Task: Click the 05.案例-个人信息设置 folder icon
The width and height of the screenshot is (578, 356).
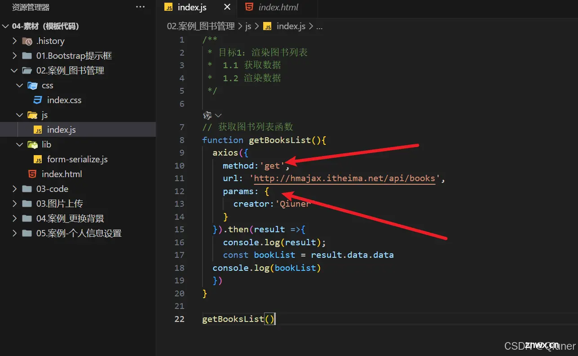Action: pos(27,233)
